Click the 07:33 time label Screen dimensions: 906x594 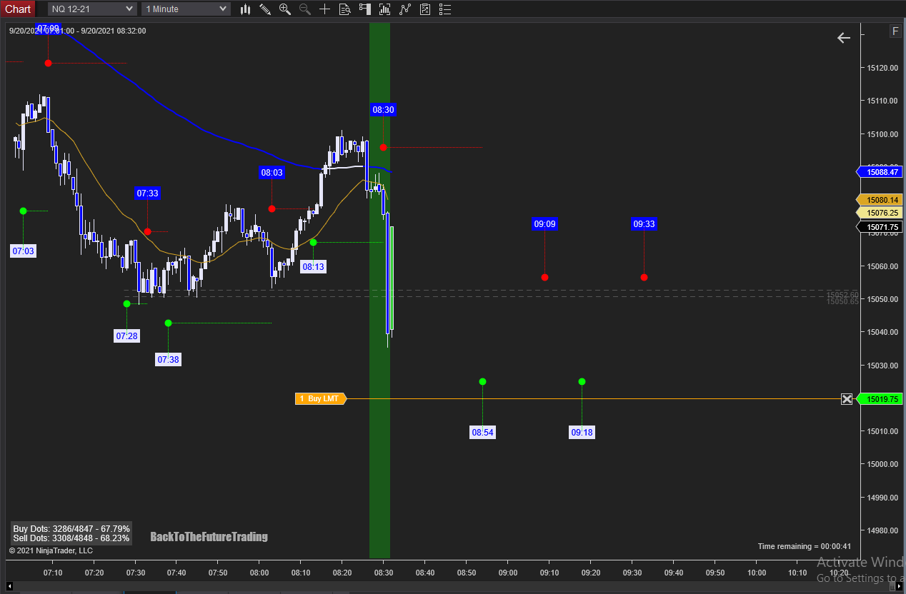[x=147, y=193]
